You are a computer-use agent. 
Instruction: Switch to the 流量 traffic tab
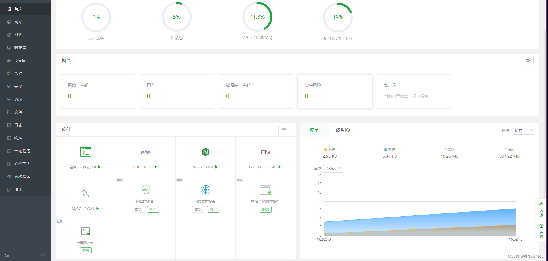tap(314, 130)
